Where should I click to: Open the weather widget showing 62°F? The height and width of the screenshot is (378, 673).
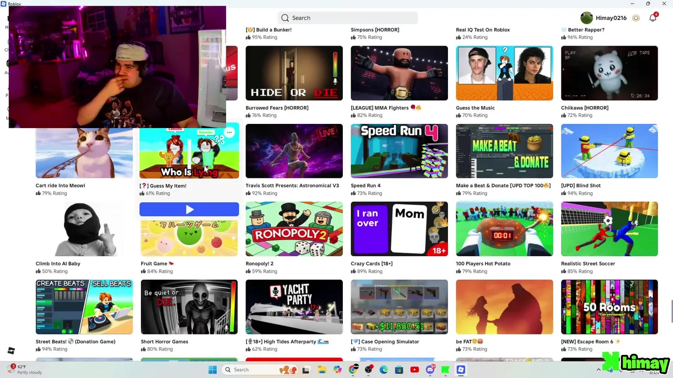(x=26, y=370)
